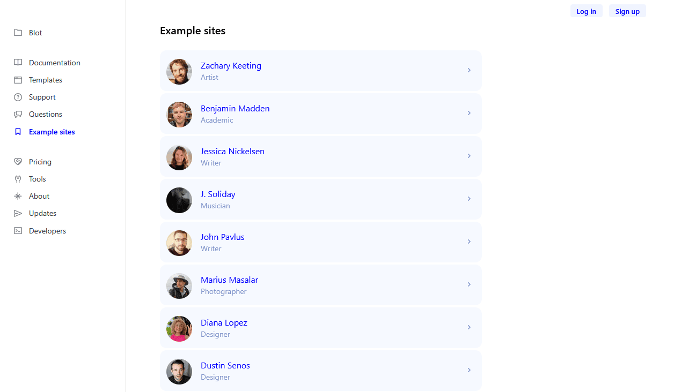Click the Developers terminal icon
Screen dimensions: 674x392
18,231
